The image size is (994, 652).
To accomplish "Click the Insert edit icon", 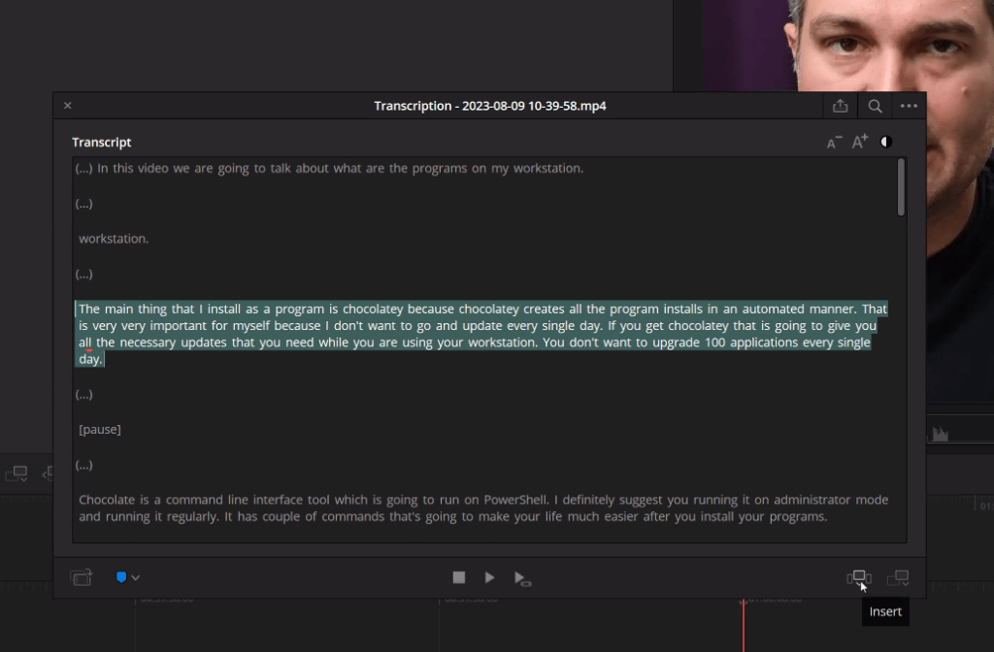I will [859, 578].
